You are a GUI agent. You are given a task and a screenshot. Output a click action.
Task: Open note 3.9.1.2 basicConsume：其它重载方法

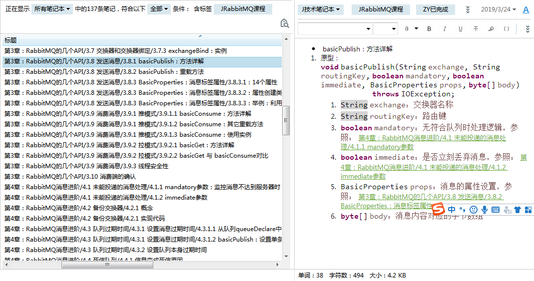pyautogui.click(x=142, y=124)
